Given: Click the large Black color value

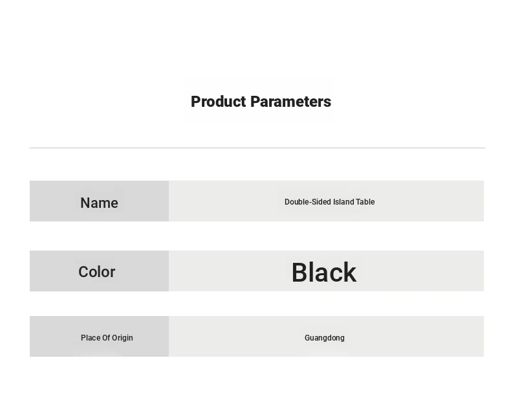Looking at the screenshot, I should (x=324, y=273).
